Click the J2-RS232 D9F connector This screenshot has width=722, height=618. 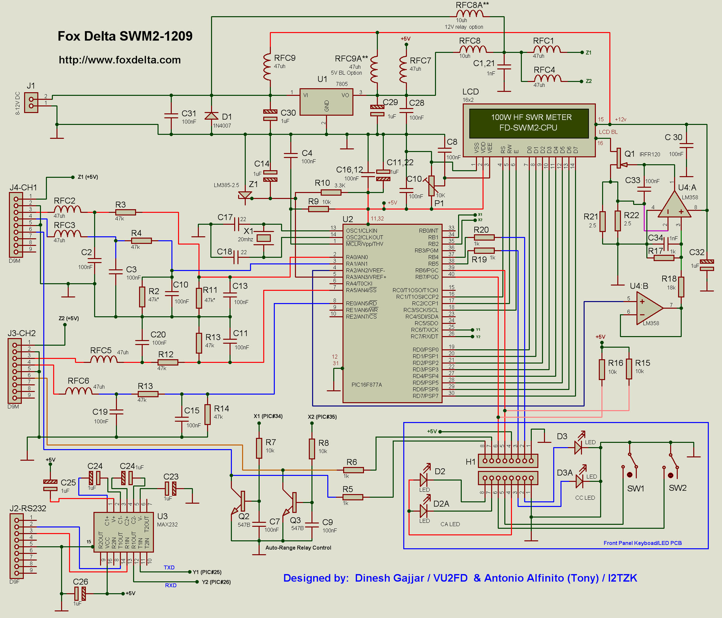pos(17,546)
